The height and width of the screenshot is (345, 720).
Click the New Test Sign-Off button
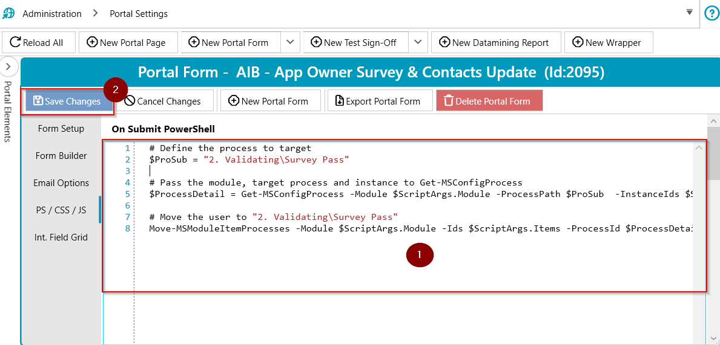click(x=356, y=42)
